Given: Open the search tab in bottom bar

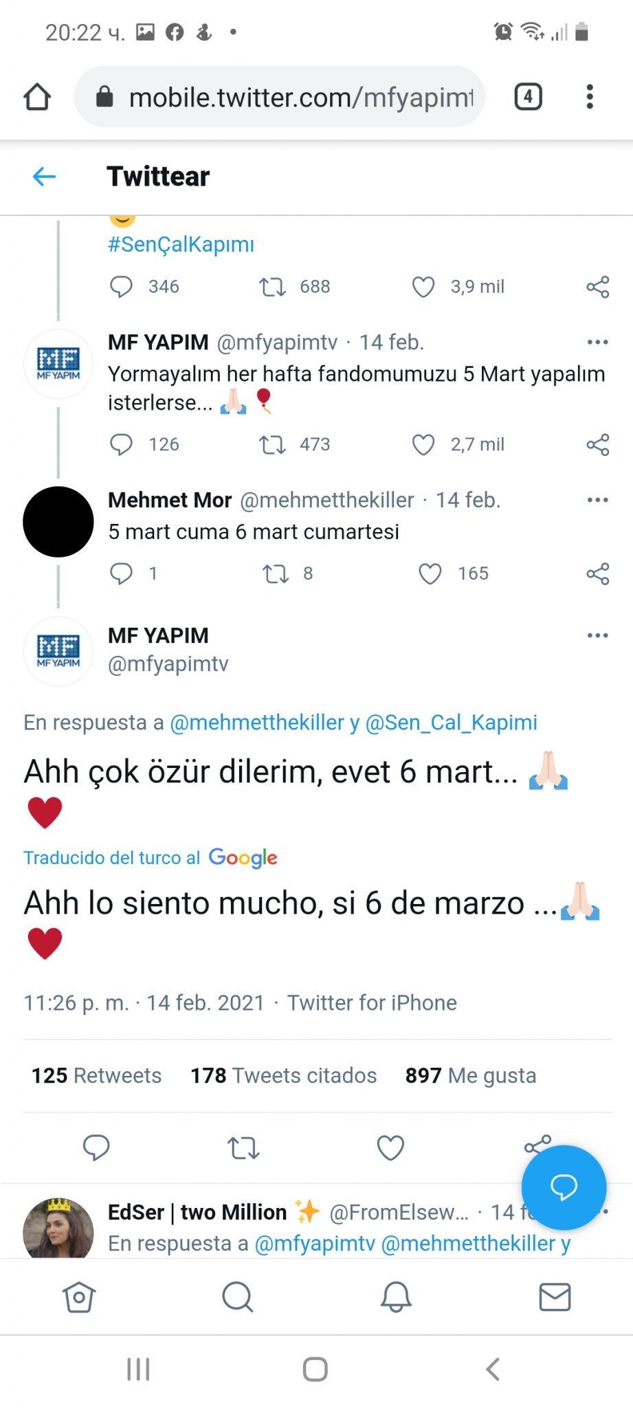Looking at the screenshot, I should pos(238,1297).
